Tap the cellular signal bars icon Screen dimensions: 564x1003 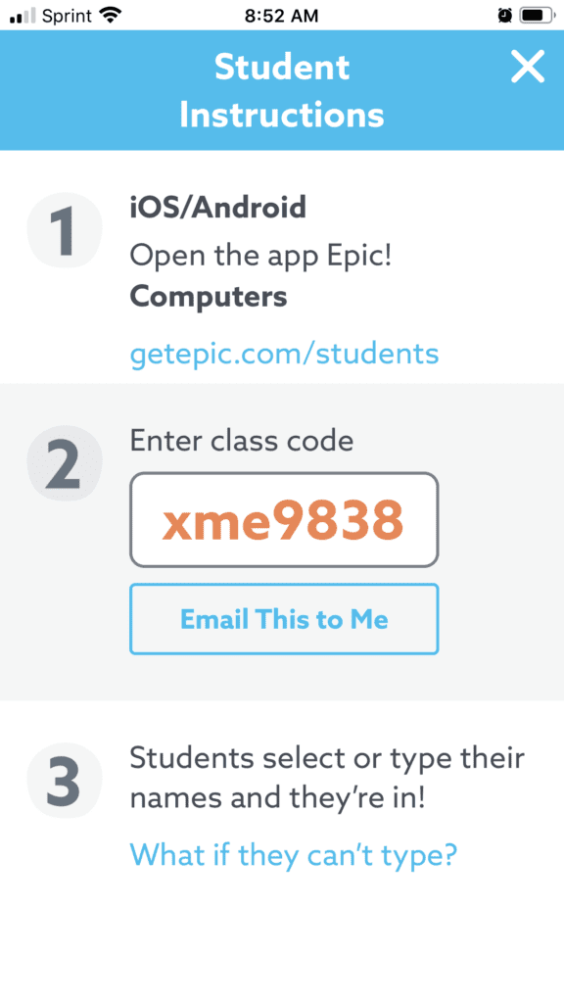click(x=23, y=17)
